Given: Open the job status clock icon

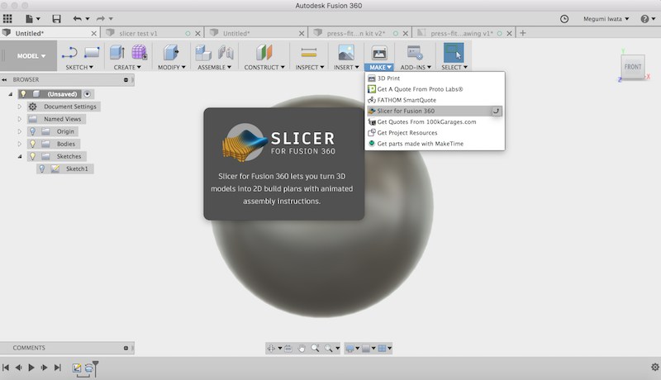Looking at the screenshot, I should pos(564,18).
